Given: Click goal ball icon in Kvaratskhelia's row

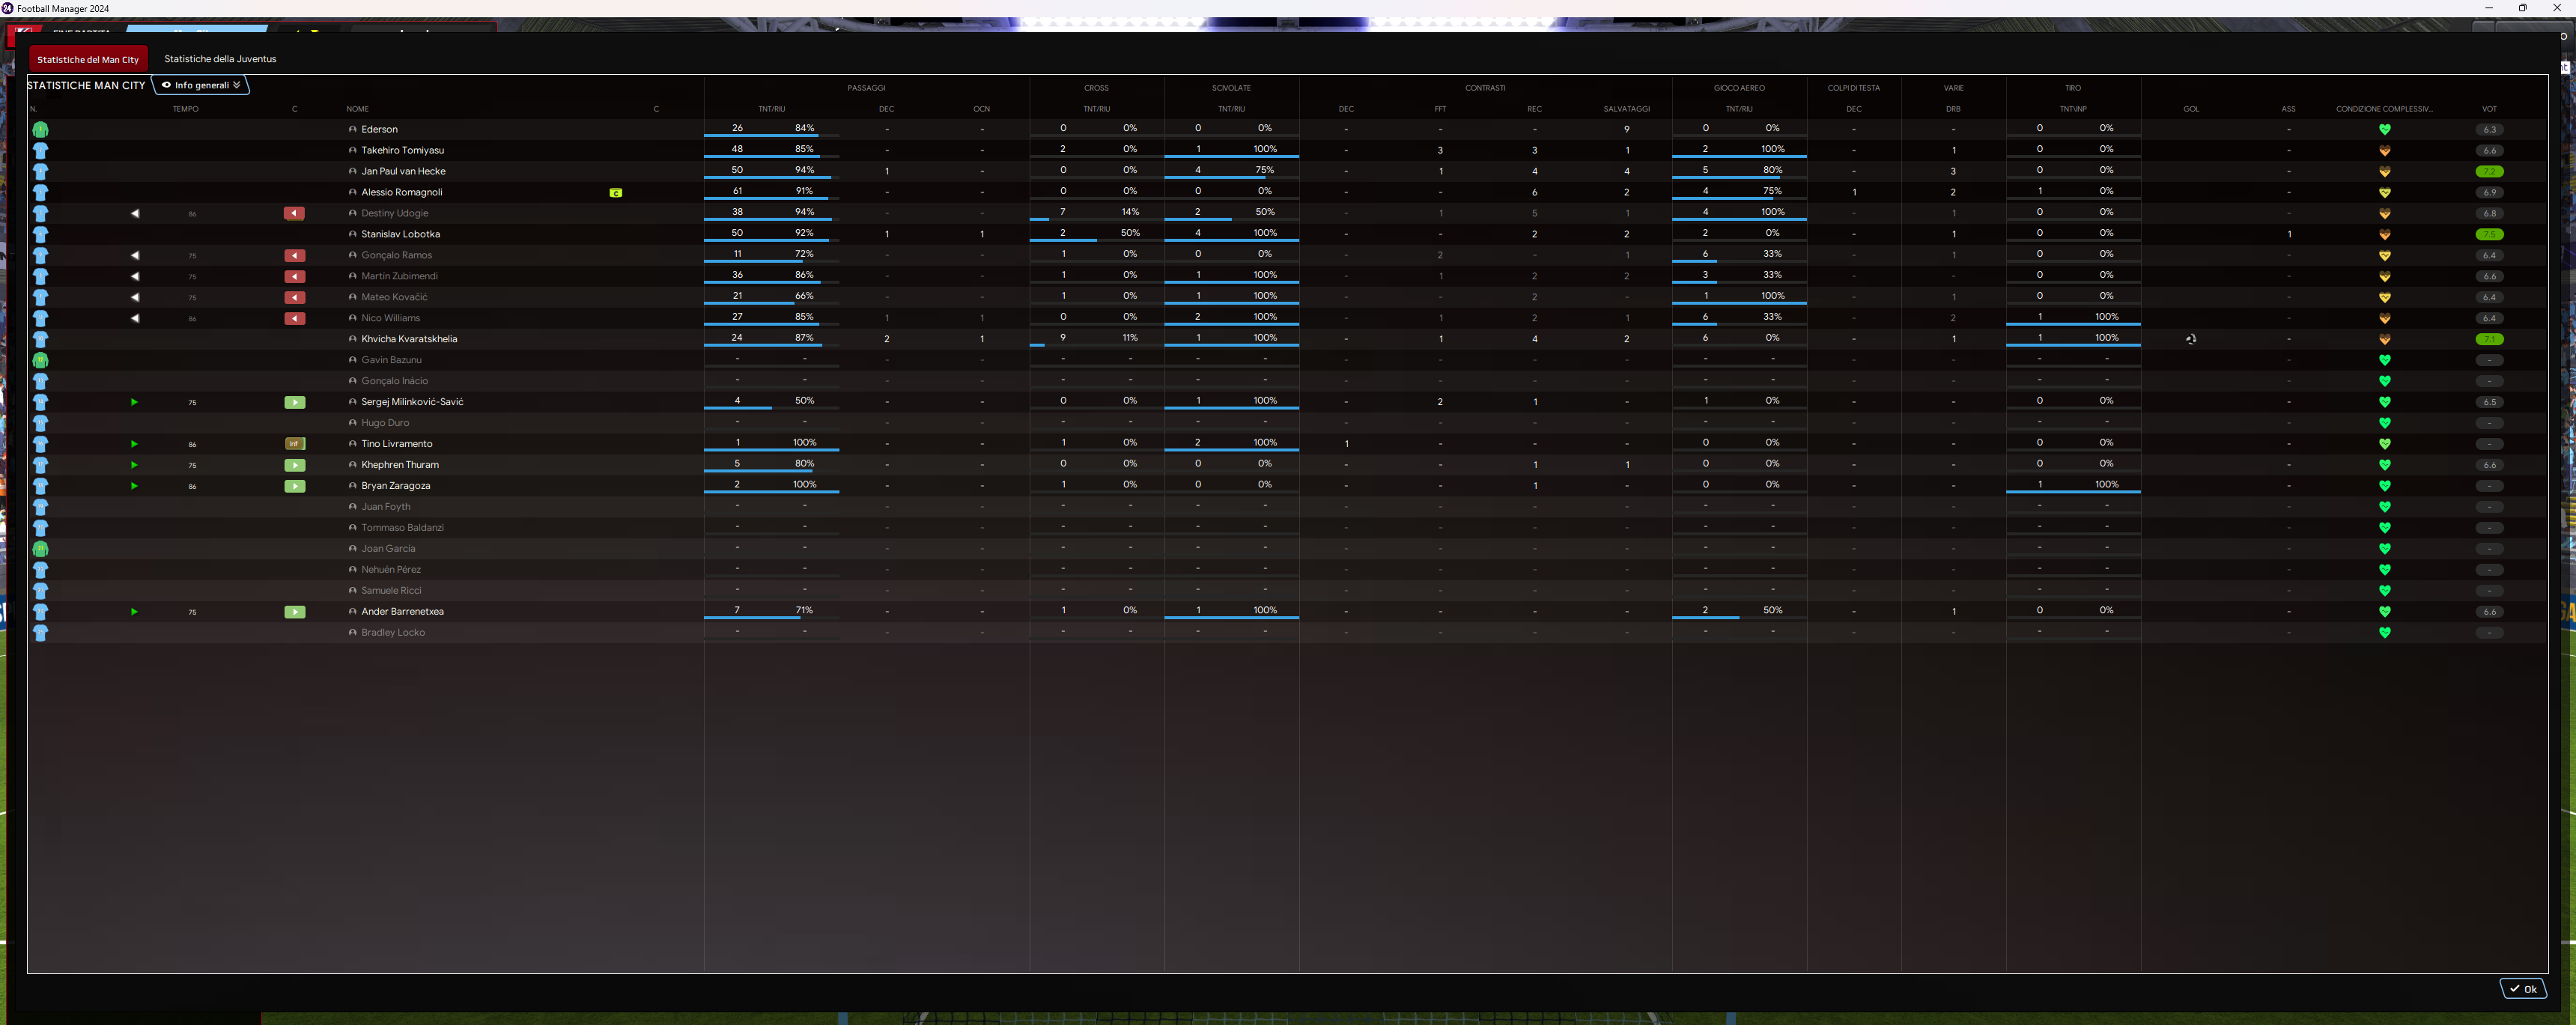Looking at the screenshot, I should [x=2190, y=340].
